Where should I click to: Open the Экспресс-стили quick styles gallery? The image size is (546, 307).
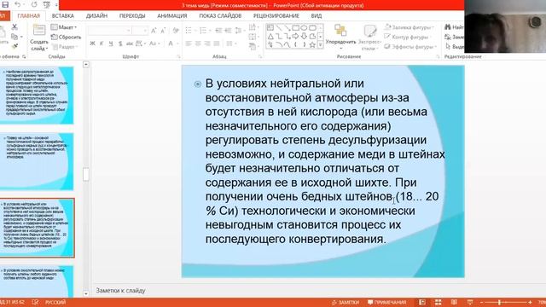[369, 37]
